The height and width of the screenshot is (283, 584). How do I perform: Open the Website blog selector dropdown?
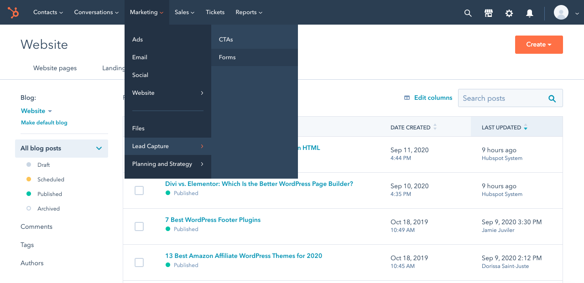point(36,111)
